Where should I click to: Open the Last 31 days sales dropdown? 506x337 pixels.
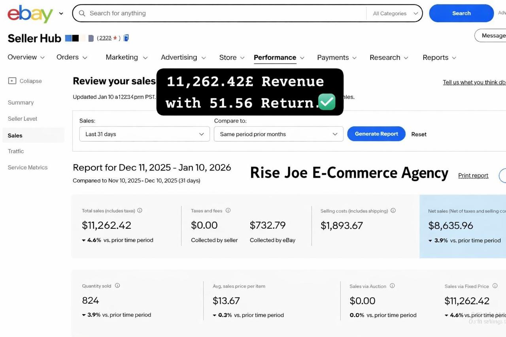coord(144,134)
